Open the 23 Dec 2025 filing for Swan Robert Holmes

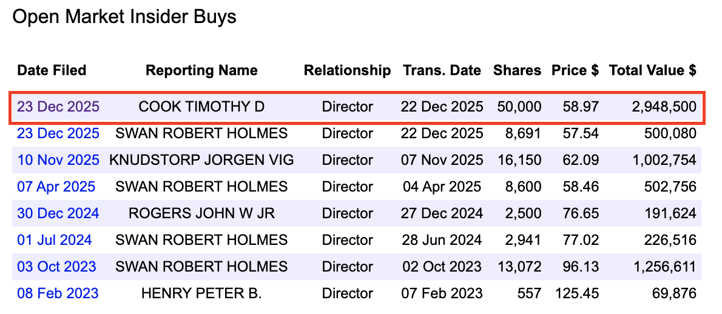click(x=58, y=133)
